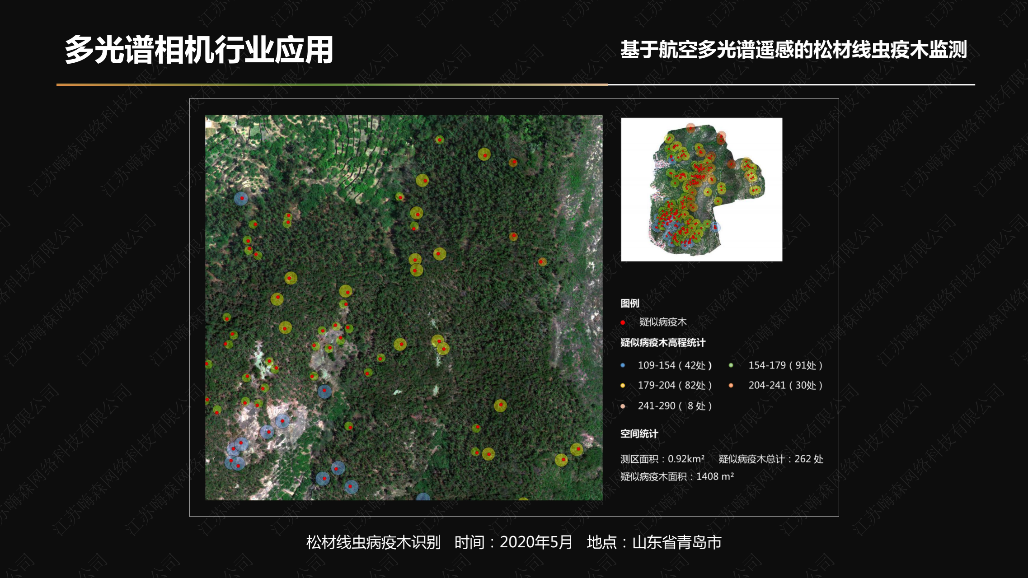Click the text 241-290 ( 8 处 )
This screenshot has height=578, width=1028.
click(675, 406)
